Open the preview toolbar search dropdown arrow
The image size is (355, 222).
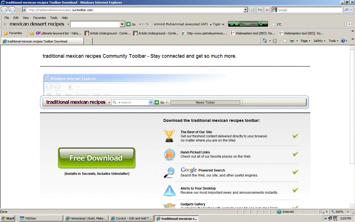click(151, 102)
